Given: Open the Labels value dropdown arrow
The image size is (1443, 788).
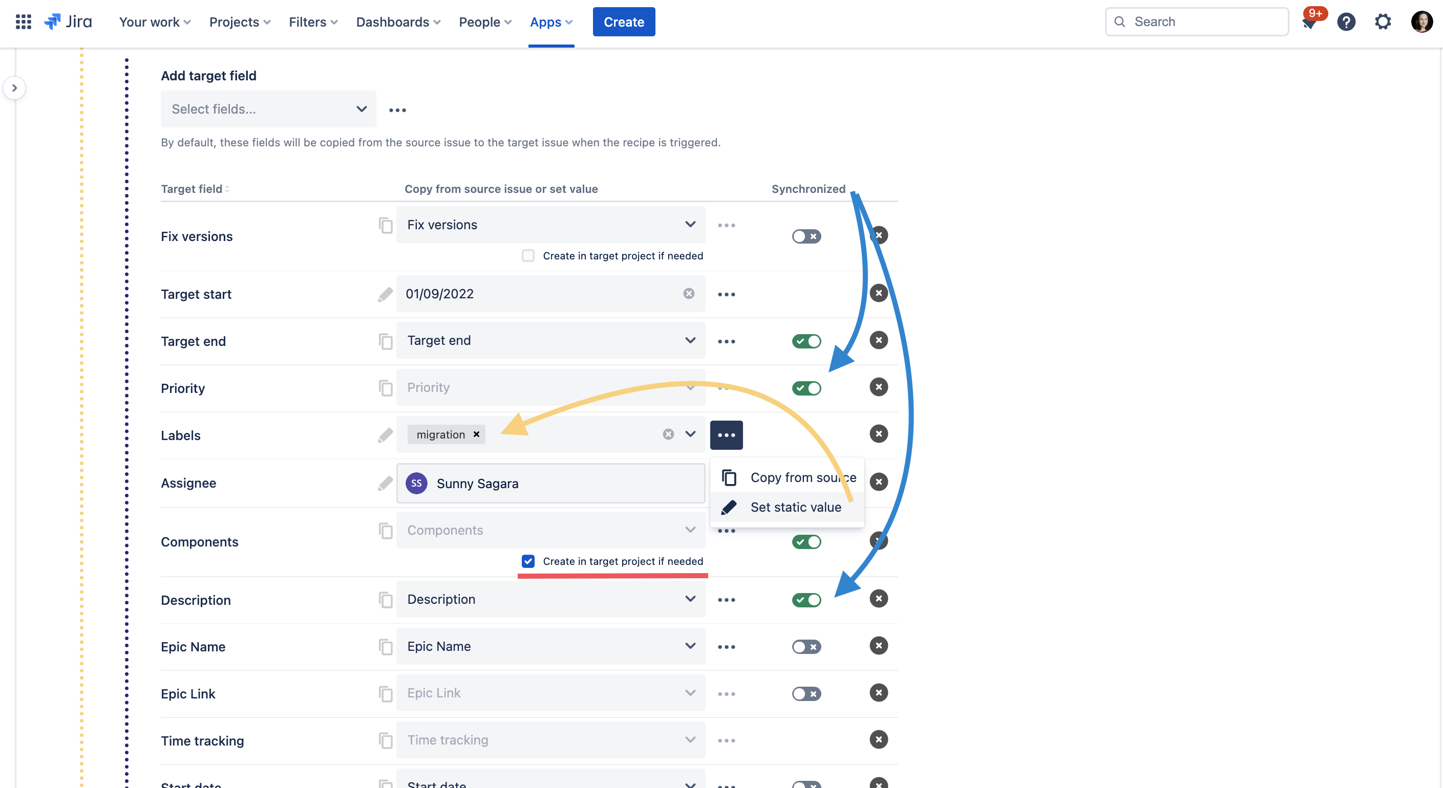Looking at the screenshot, I should click(690, 434).
